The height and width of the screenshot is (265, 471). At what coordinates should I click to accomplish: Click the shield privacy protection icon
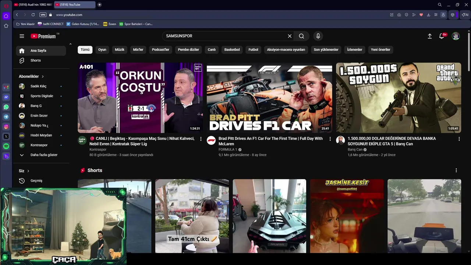pos(407,15)
